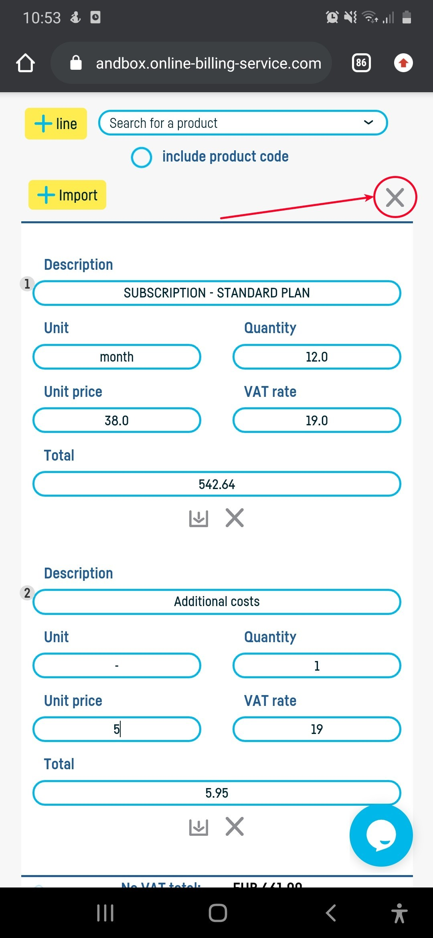The width and height of the screenshot is (433, 938).
Task: Tap the browser home icon
Action: point(25,63)
